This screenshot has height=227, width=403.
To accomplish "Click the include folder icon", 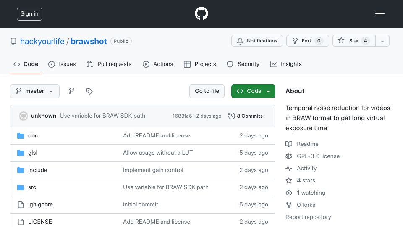I will click(21, 170).
